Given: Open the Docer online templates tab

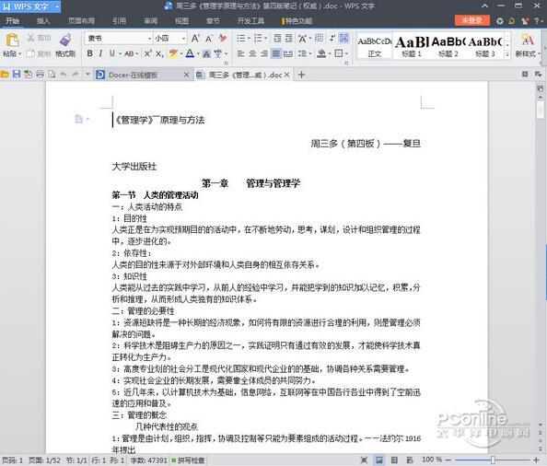Looking at the screenshot, I should coord(144,75).
